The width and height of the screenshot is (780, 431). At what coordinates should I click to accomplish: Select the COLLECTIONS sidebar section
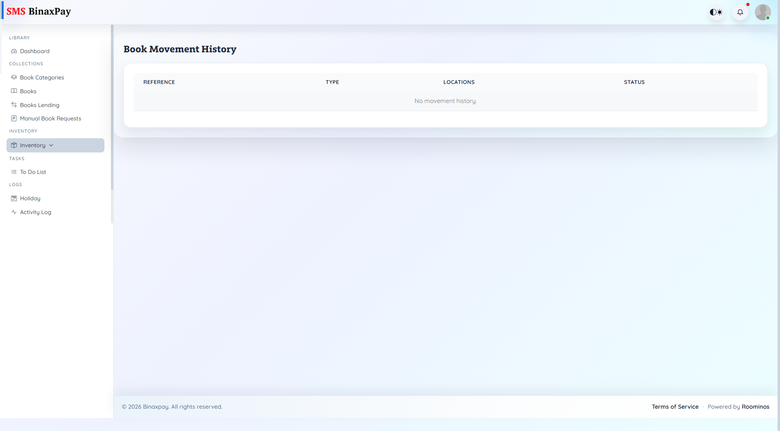26,64
